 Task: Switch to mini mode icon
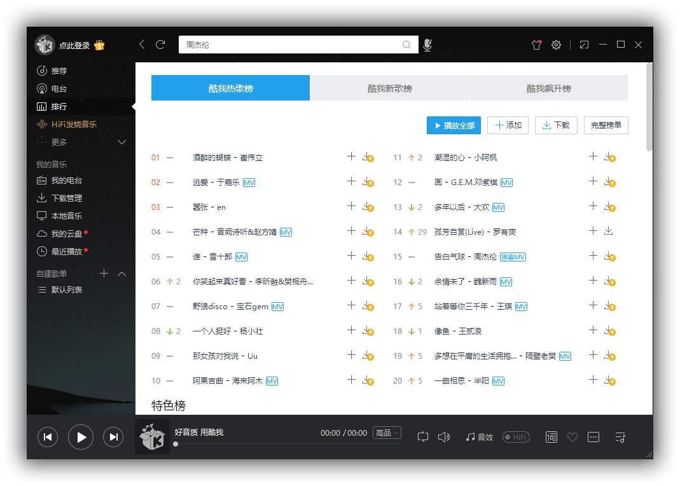584,45
